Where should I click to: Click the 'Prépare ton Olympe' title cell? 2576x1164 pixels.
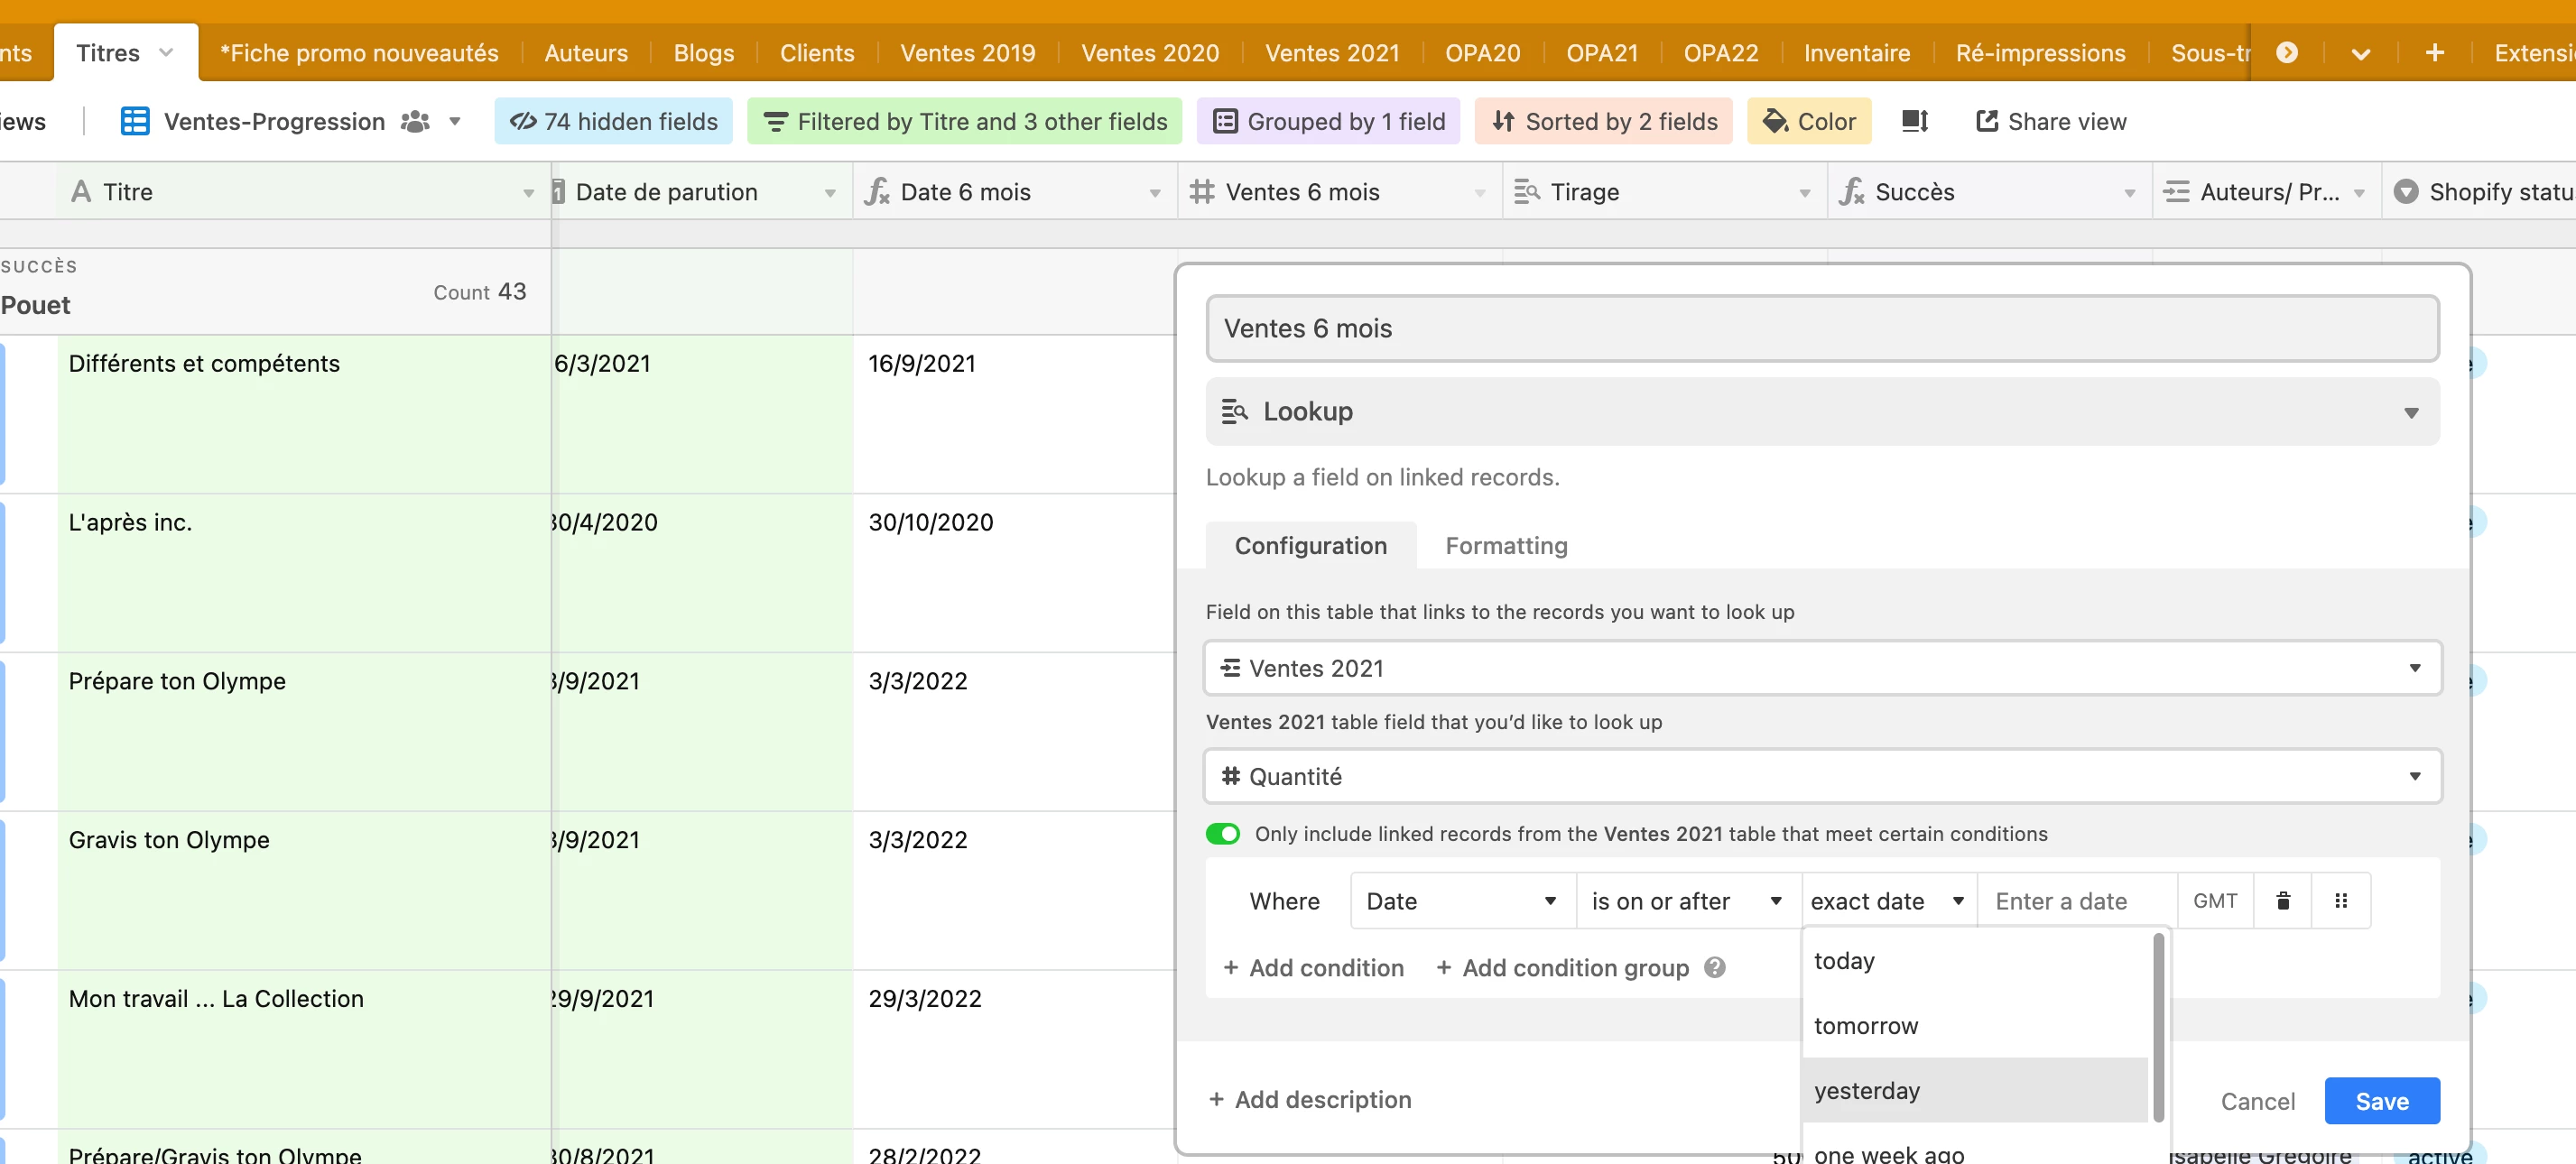click(304, 732)
